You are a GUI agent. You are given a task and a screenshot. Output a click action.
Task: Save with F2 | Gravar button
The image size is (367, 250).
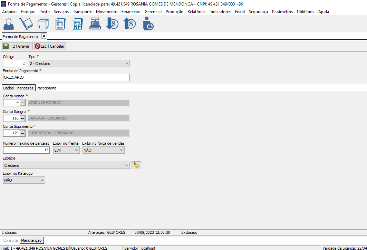click(17, 46)
